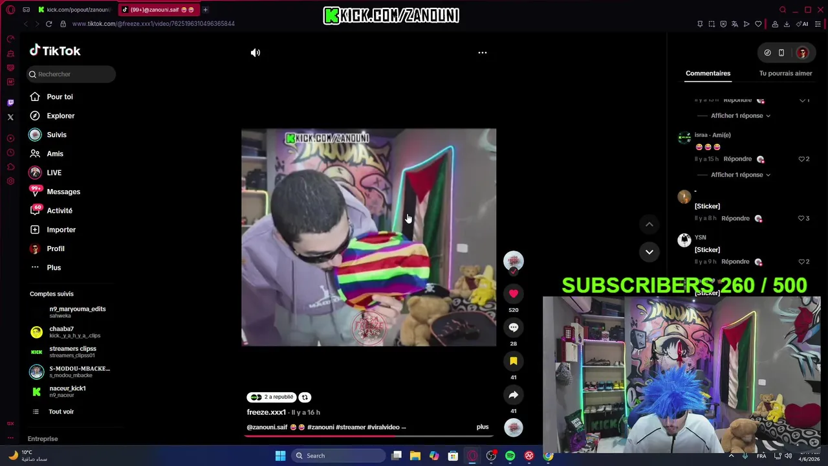Expand 'Tout voir' followed accounts list
828x466 pixels.
click(61, 412)
